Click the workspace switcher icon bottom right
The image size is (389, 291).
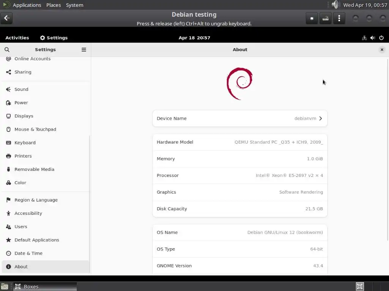tap(360, 286)
